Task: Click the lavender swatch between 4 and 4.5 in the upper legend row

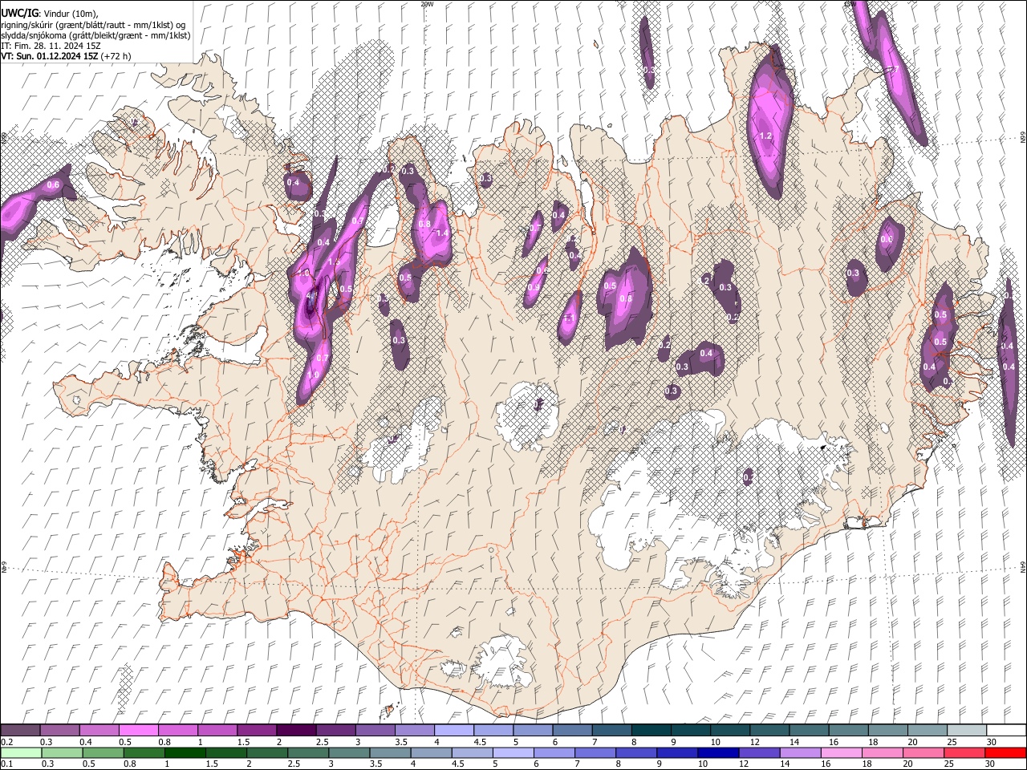Action: 454,731
